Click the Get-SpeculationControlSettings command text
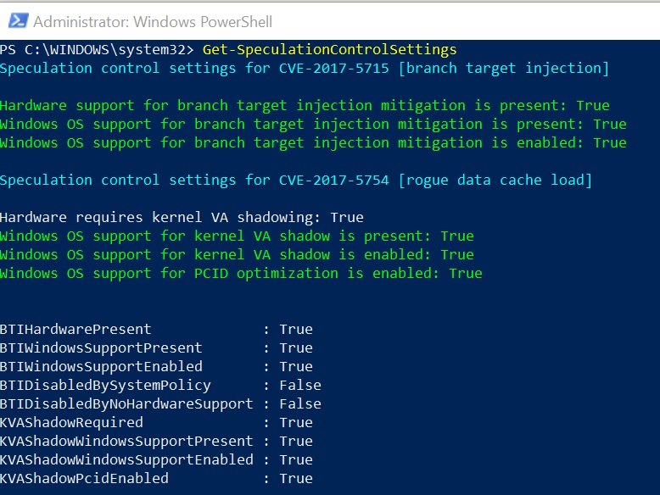The image size is (660, 495). (329, 49)
